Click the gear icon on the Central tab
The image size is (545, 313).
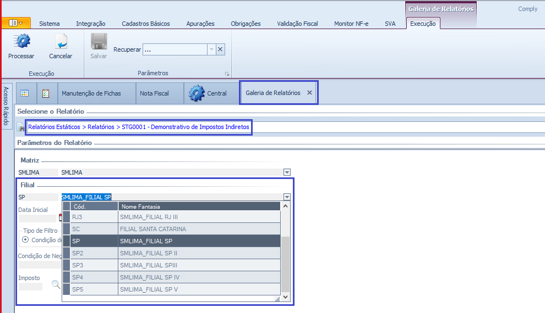pos(197,93)
